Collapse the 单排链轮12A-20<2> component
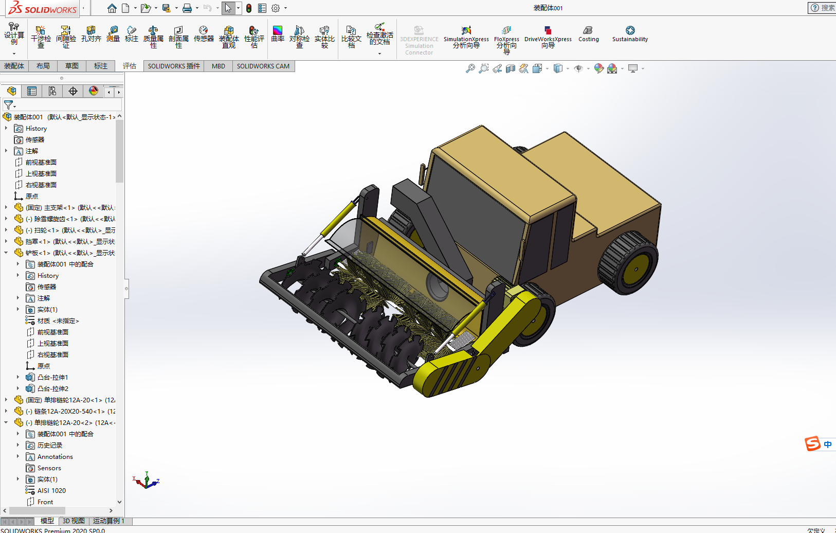 [x=6, y=423]
